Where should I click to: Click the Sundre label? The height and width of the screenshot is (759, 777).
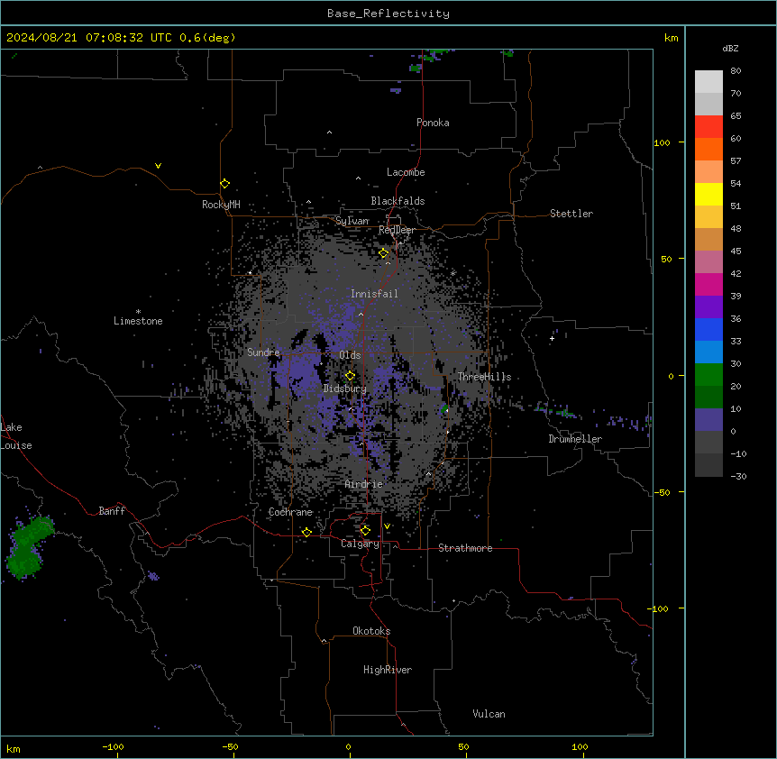click(x=263, y=352)
